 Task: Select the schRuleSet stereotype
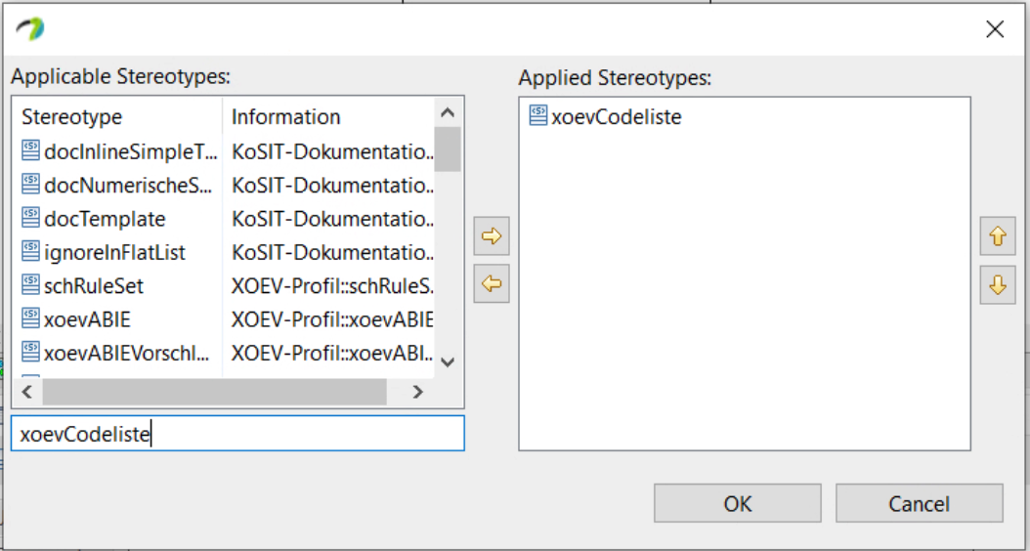(x=224, y=285)
